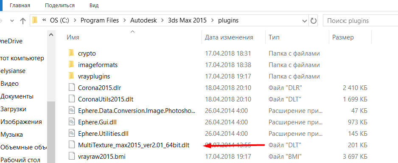Viewport: 398px width, 163px height.
Task: Select the Ephere.Utilities.dll file icon
Action: tap(72, 133)
